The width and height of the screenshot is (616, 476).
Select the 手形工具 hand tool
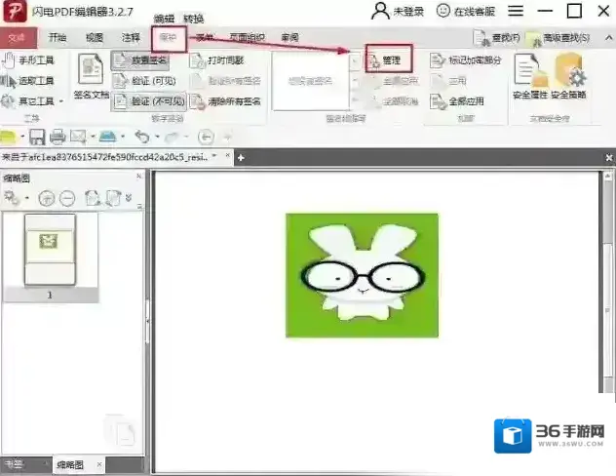click(x=29, y=60)
